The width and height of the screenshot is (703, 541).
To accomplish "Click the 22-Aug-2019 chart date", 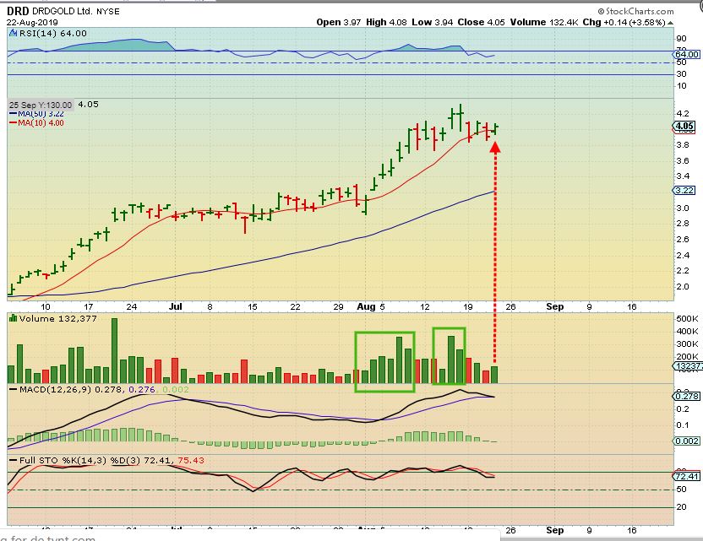I will click(32, 22).
